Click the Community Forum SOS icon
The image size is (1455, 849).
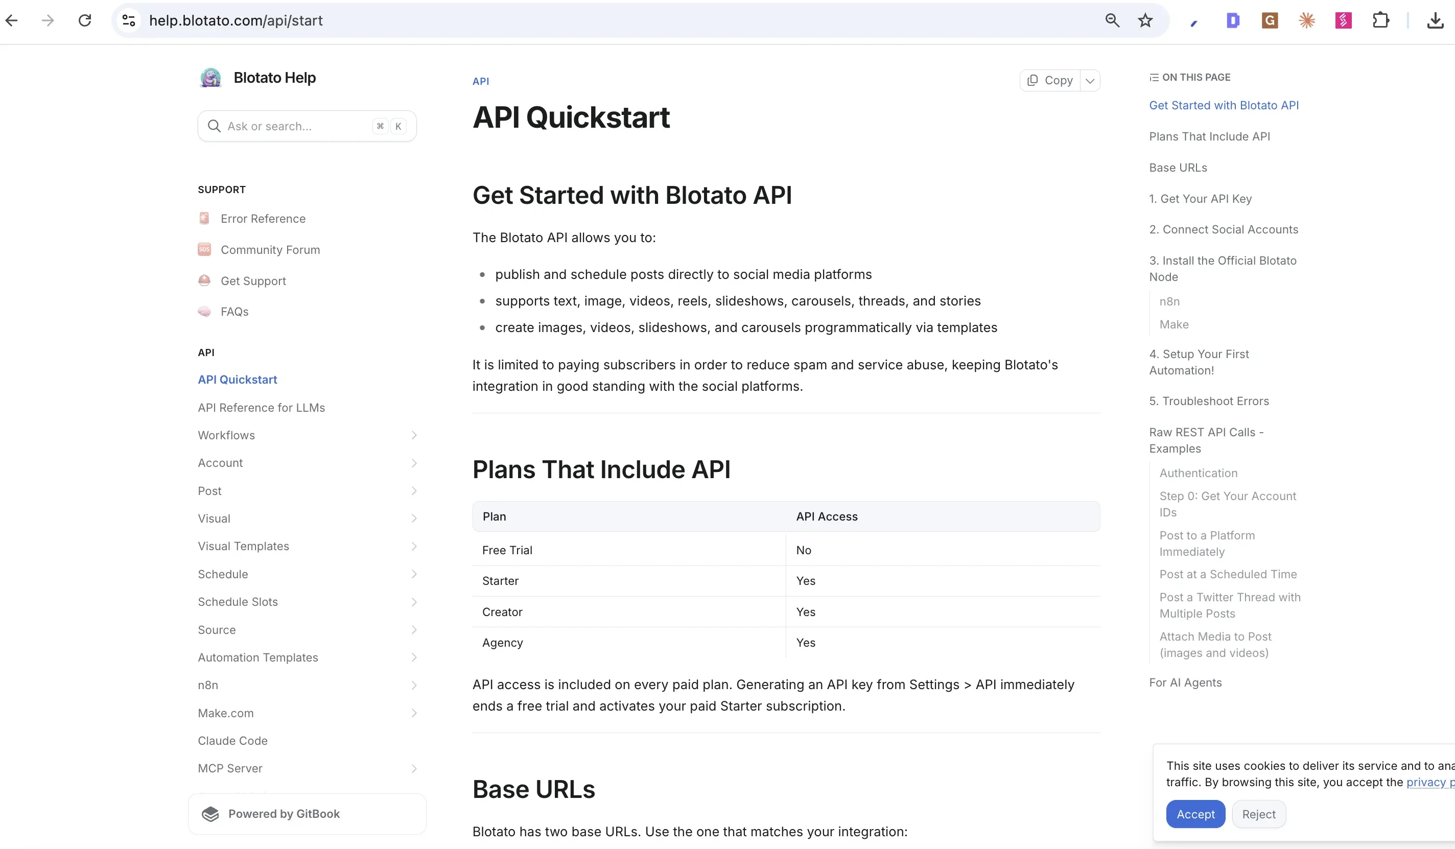click(204, 249)
